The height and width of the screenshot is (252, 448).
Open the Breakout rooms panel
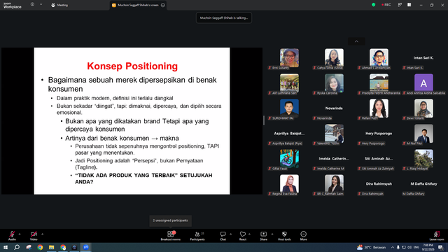coord(170,236)
